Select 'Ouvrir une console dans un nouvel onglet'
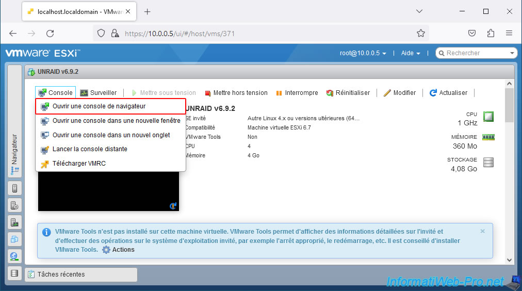This screenshot has width=522, height=291. [x=111, y=135]
